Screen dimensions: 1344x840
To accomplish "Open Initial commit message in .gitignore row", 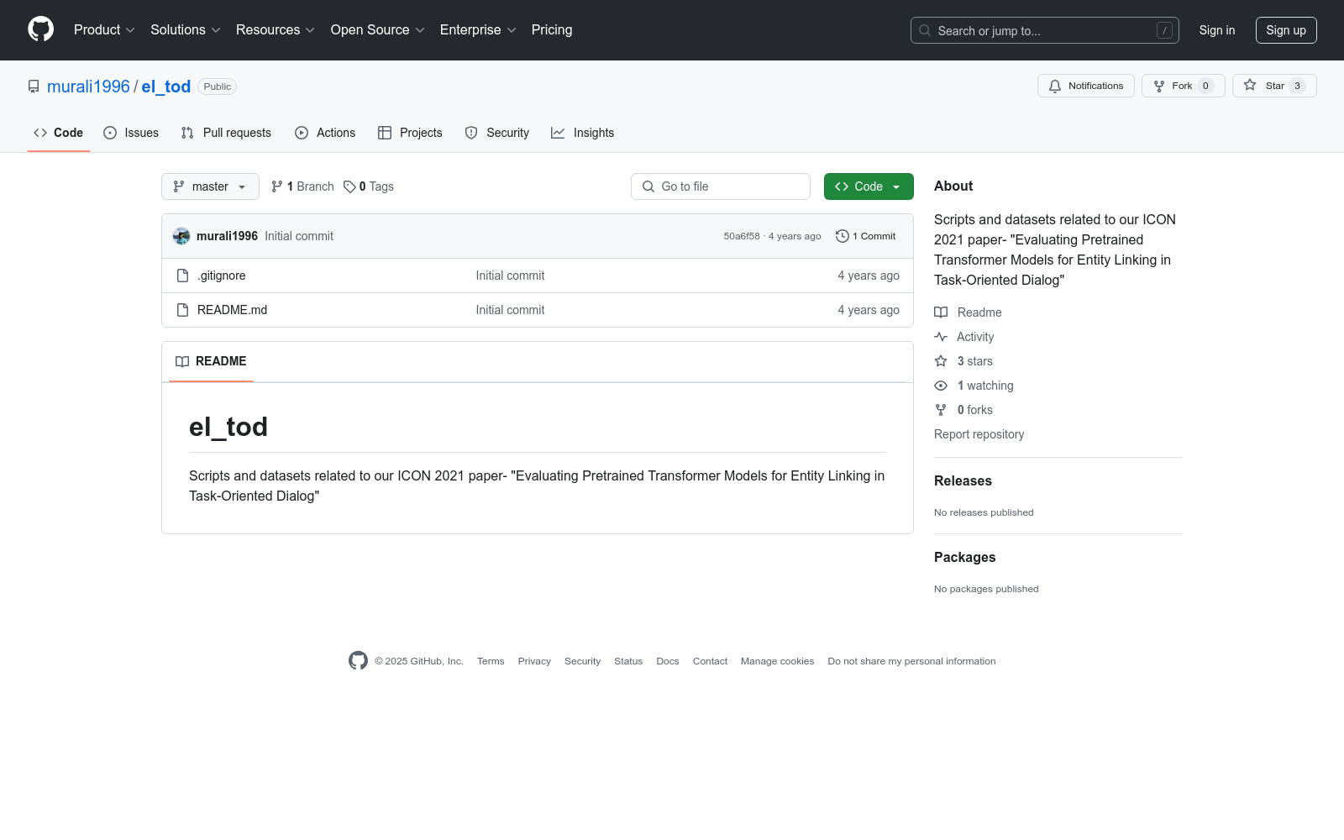I will (510, 276).
